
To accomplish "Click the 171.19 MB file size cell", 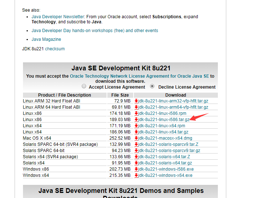I will click(120, 126).
